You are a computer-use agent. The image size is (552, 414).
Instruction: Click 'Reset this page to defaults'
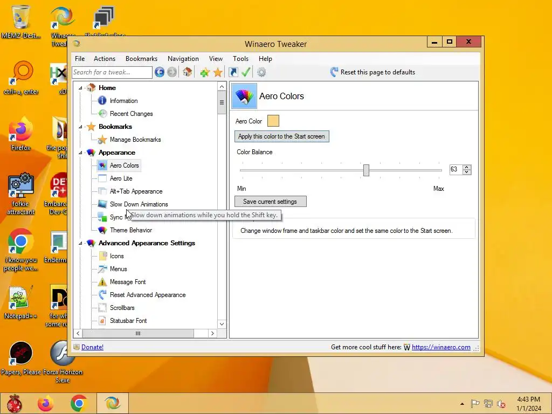(373, 72)
